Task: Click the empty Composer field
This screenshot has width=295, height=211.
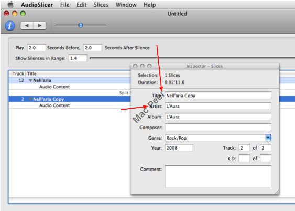Action: [218, 128]
